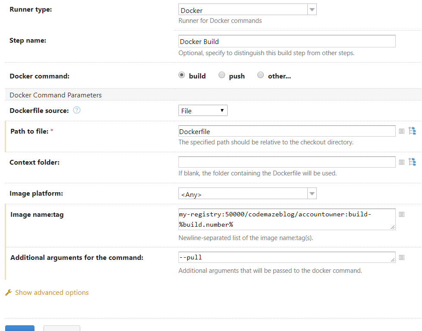Screen dimensions: 422x331
Task: Expand the Dockerfile source File dropdown
Action: [x=203, y=111]
